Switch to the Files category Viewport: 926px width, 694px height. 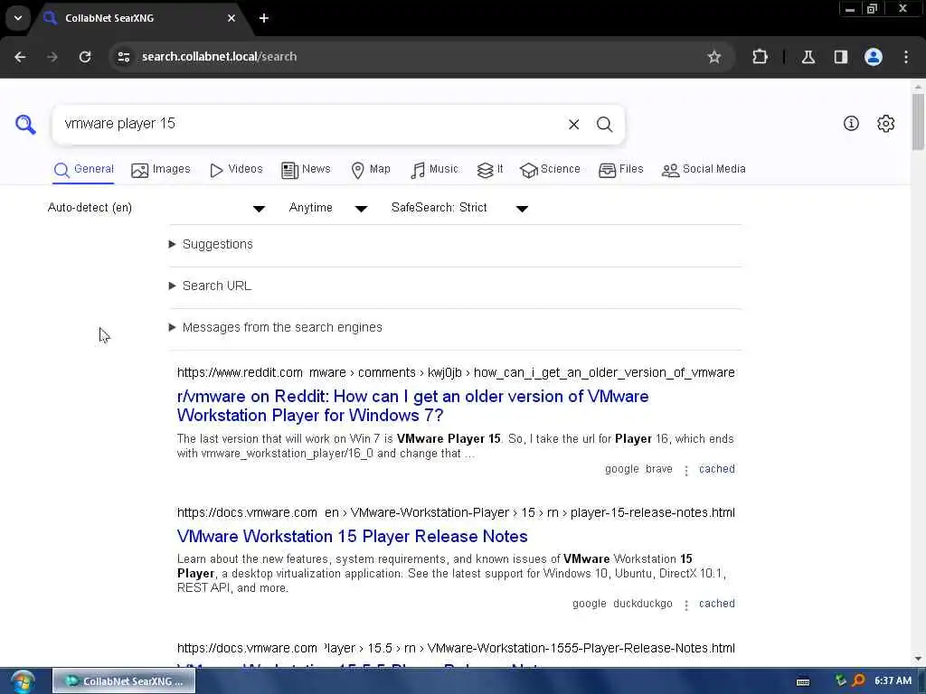pyautogui.click(x=620, y=169)
